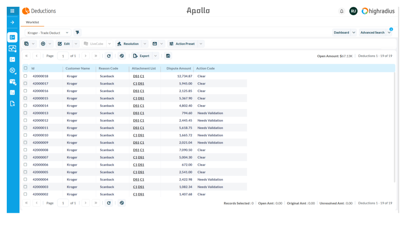Click the notifications bell icon
Image resolution: width=406 pixels, height=228 pixels.
pos(342,11)
